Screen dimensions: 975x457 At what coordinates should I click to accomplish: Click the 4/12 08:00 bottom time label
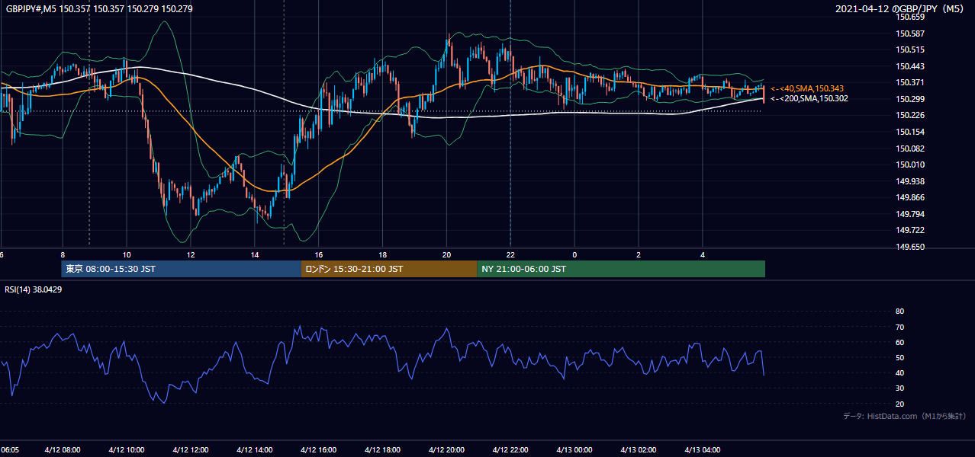point(63,449)
